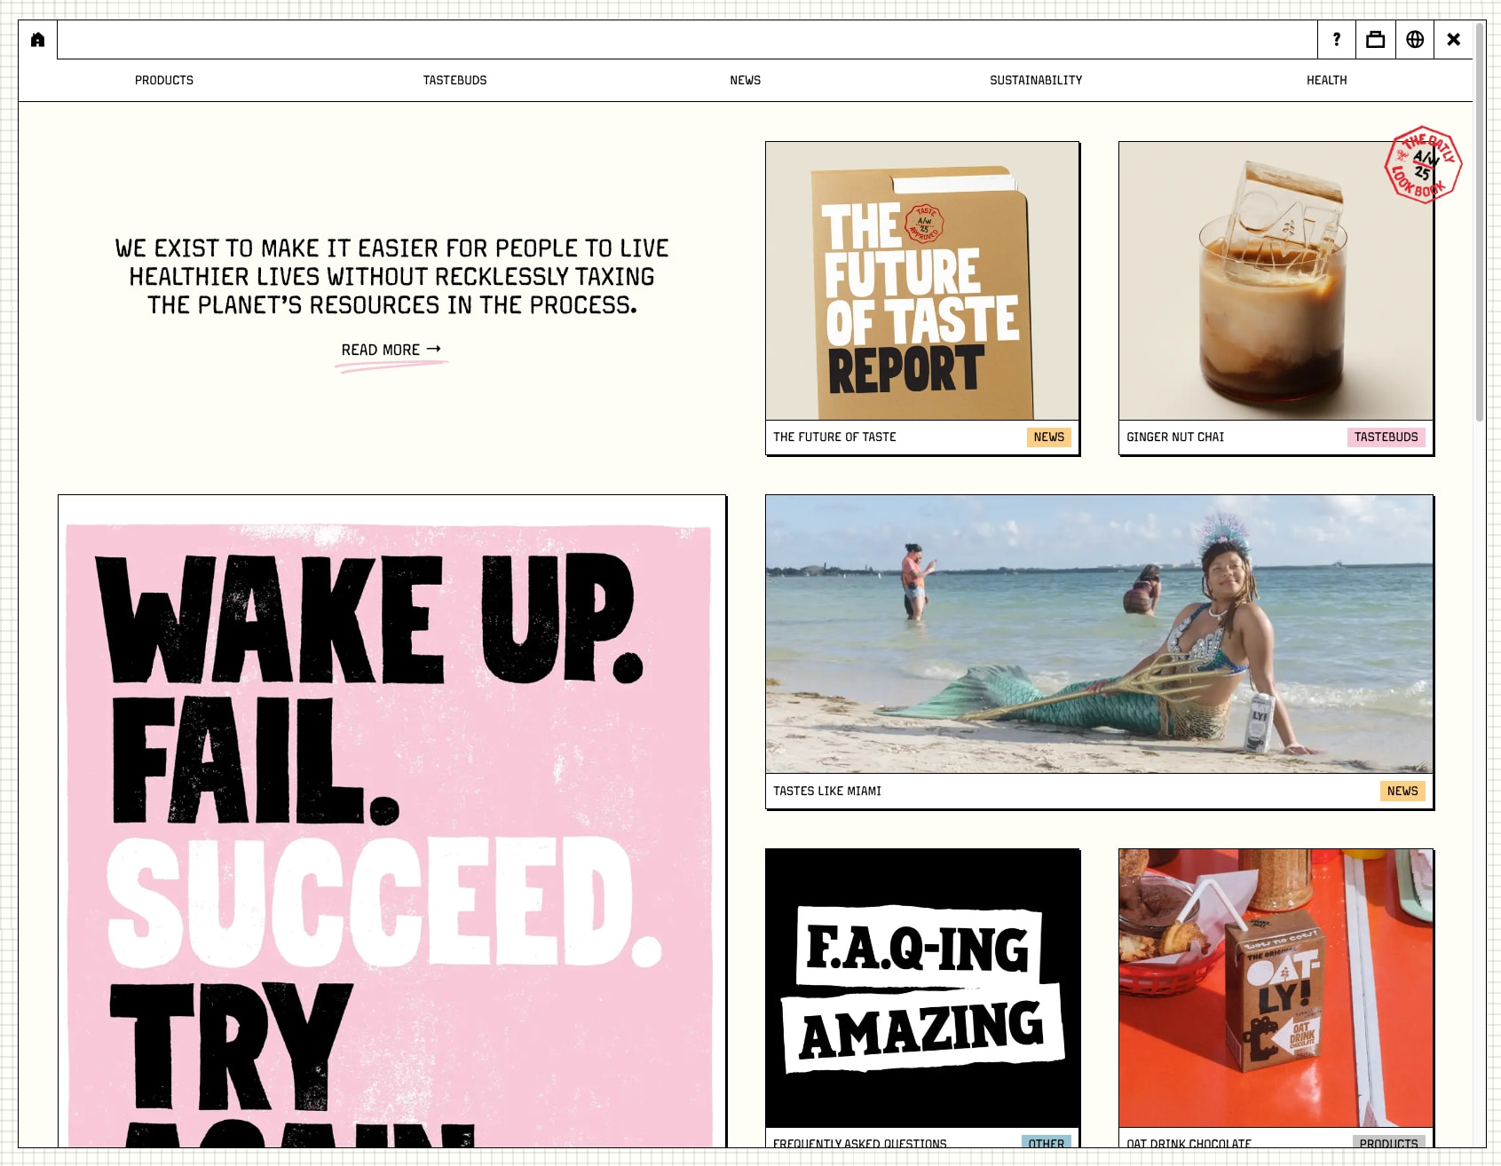1501x1166 pixels.
Task: Click the mission statement heading text
Action: (x=391, y=277)
